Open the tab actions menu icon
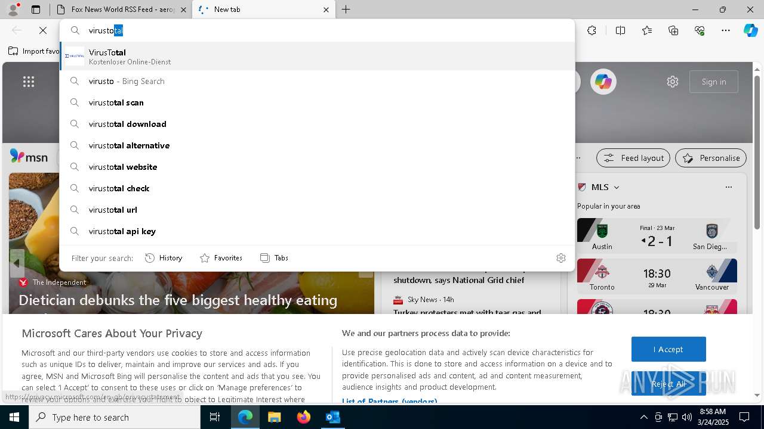Viewport: 764px width, 429px height. tap(36, 10)
